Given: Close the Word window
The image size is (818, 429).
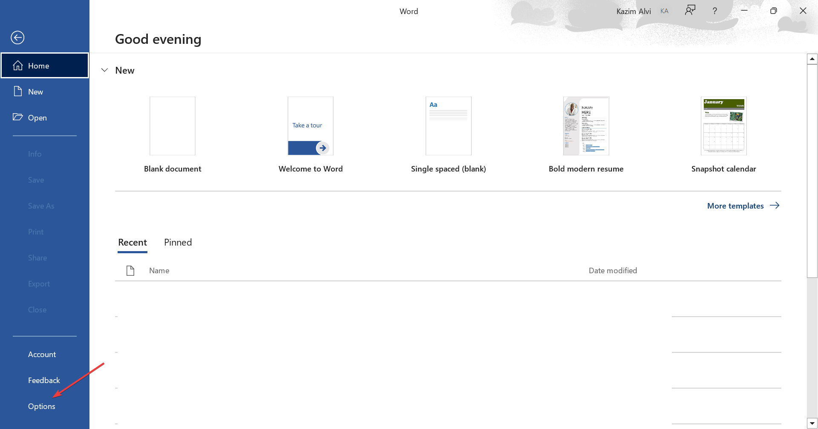Looking at the screenshot, I should tap(803, 11).
